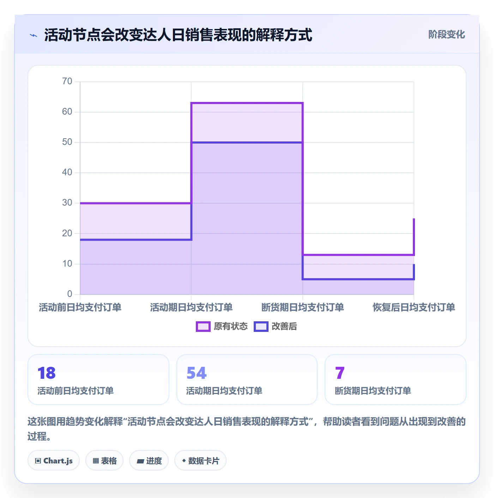
Task: Click the x-axis label 活动前日均支付订单
Action: coord(80,308)
